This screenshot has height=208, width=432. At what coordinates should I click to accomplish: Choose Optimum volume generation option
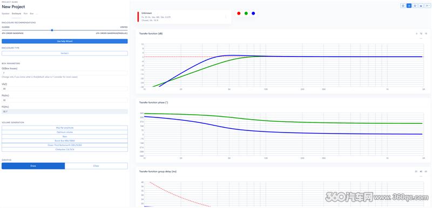pos(64,132)
